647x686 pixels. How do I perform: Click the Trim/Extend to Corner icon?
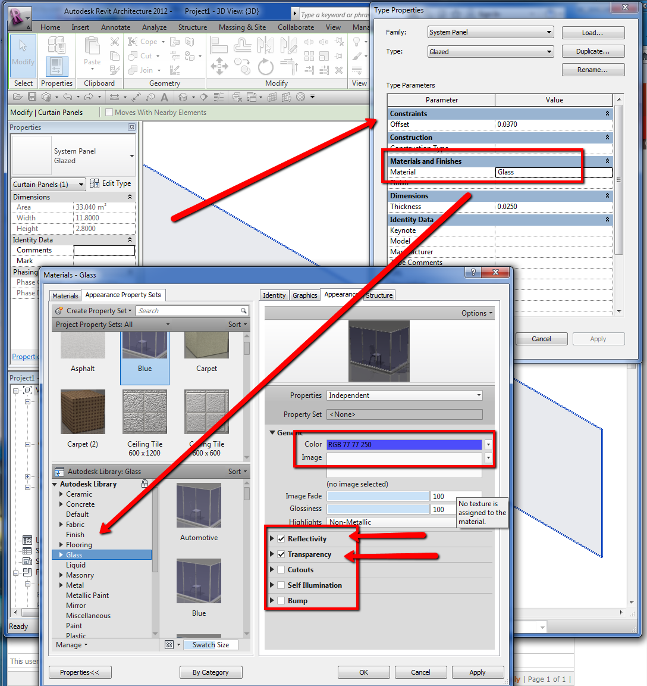(289, 67)
